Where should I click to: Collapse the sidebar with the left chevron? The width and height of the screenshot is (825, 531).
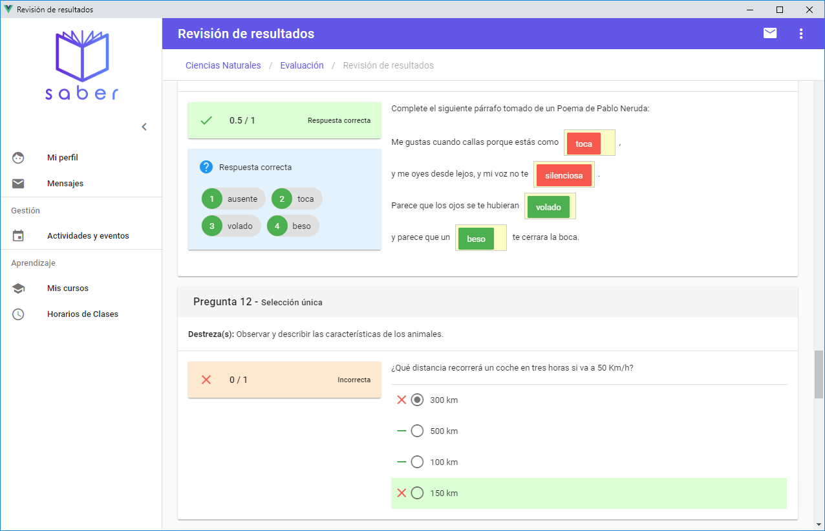(x=144, y=127)
